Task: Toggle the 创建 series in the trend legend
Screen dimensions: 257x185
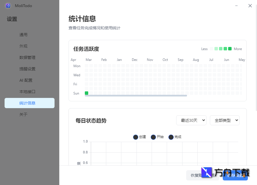Action: 139,137
